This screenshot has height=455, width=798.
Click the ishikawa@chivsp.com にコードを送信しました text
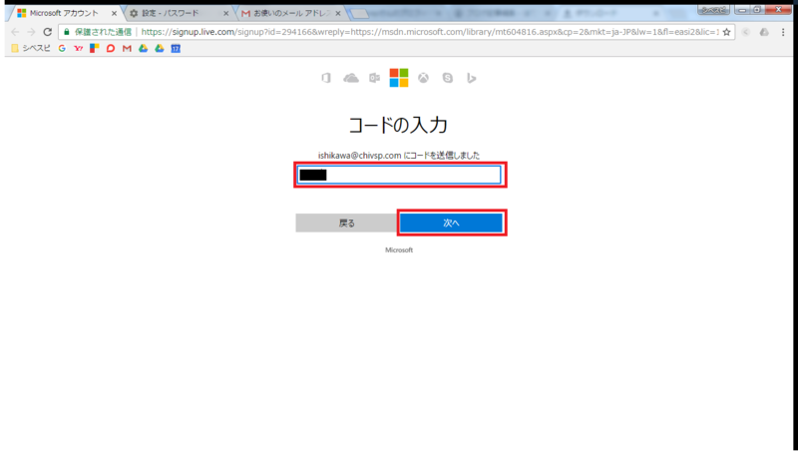coord(399,156)
